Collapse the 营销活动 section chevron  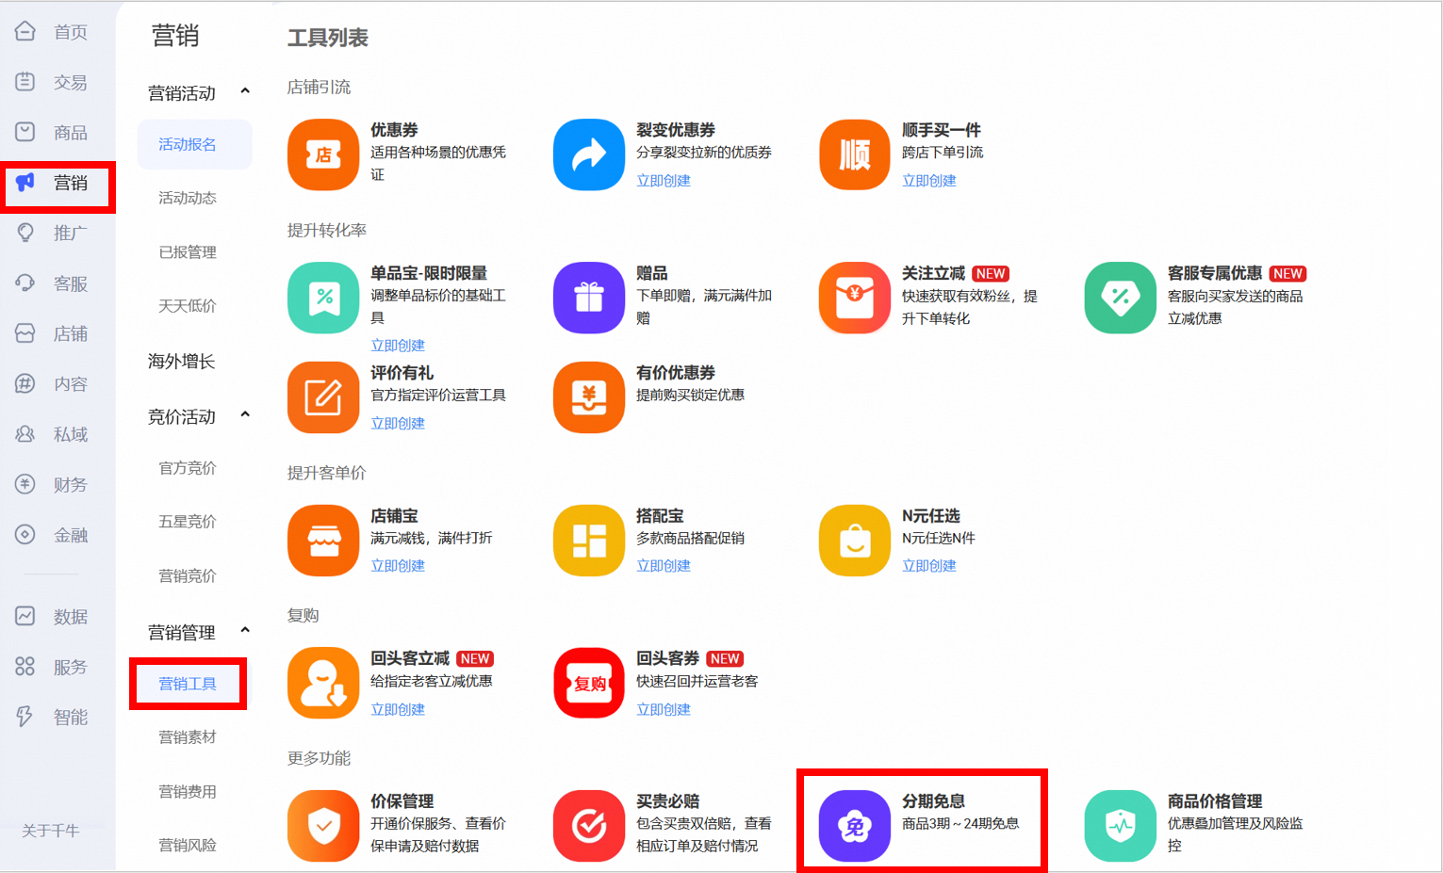[245, 91]
